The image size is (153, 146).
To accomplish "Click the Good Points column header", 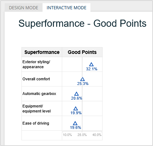I will (82, 52).
